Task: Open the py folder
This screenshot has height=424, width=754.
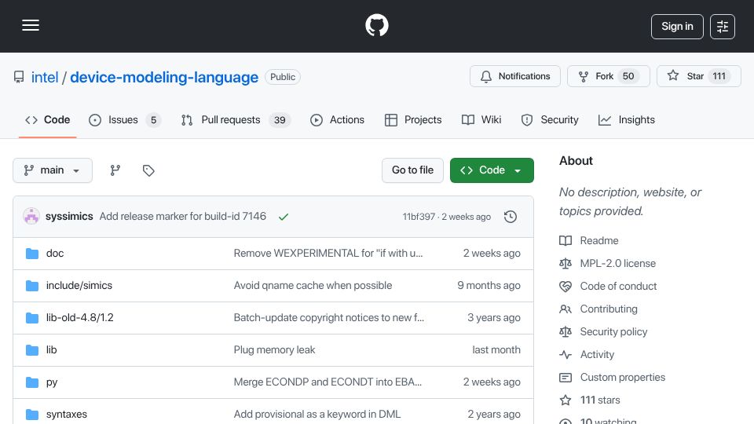Action: 52,382
